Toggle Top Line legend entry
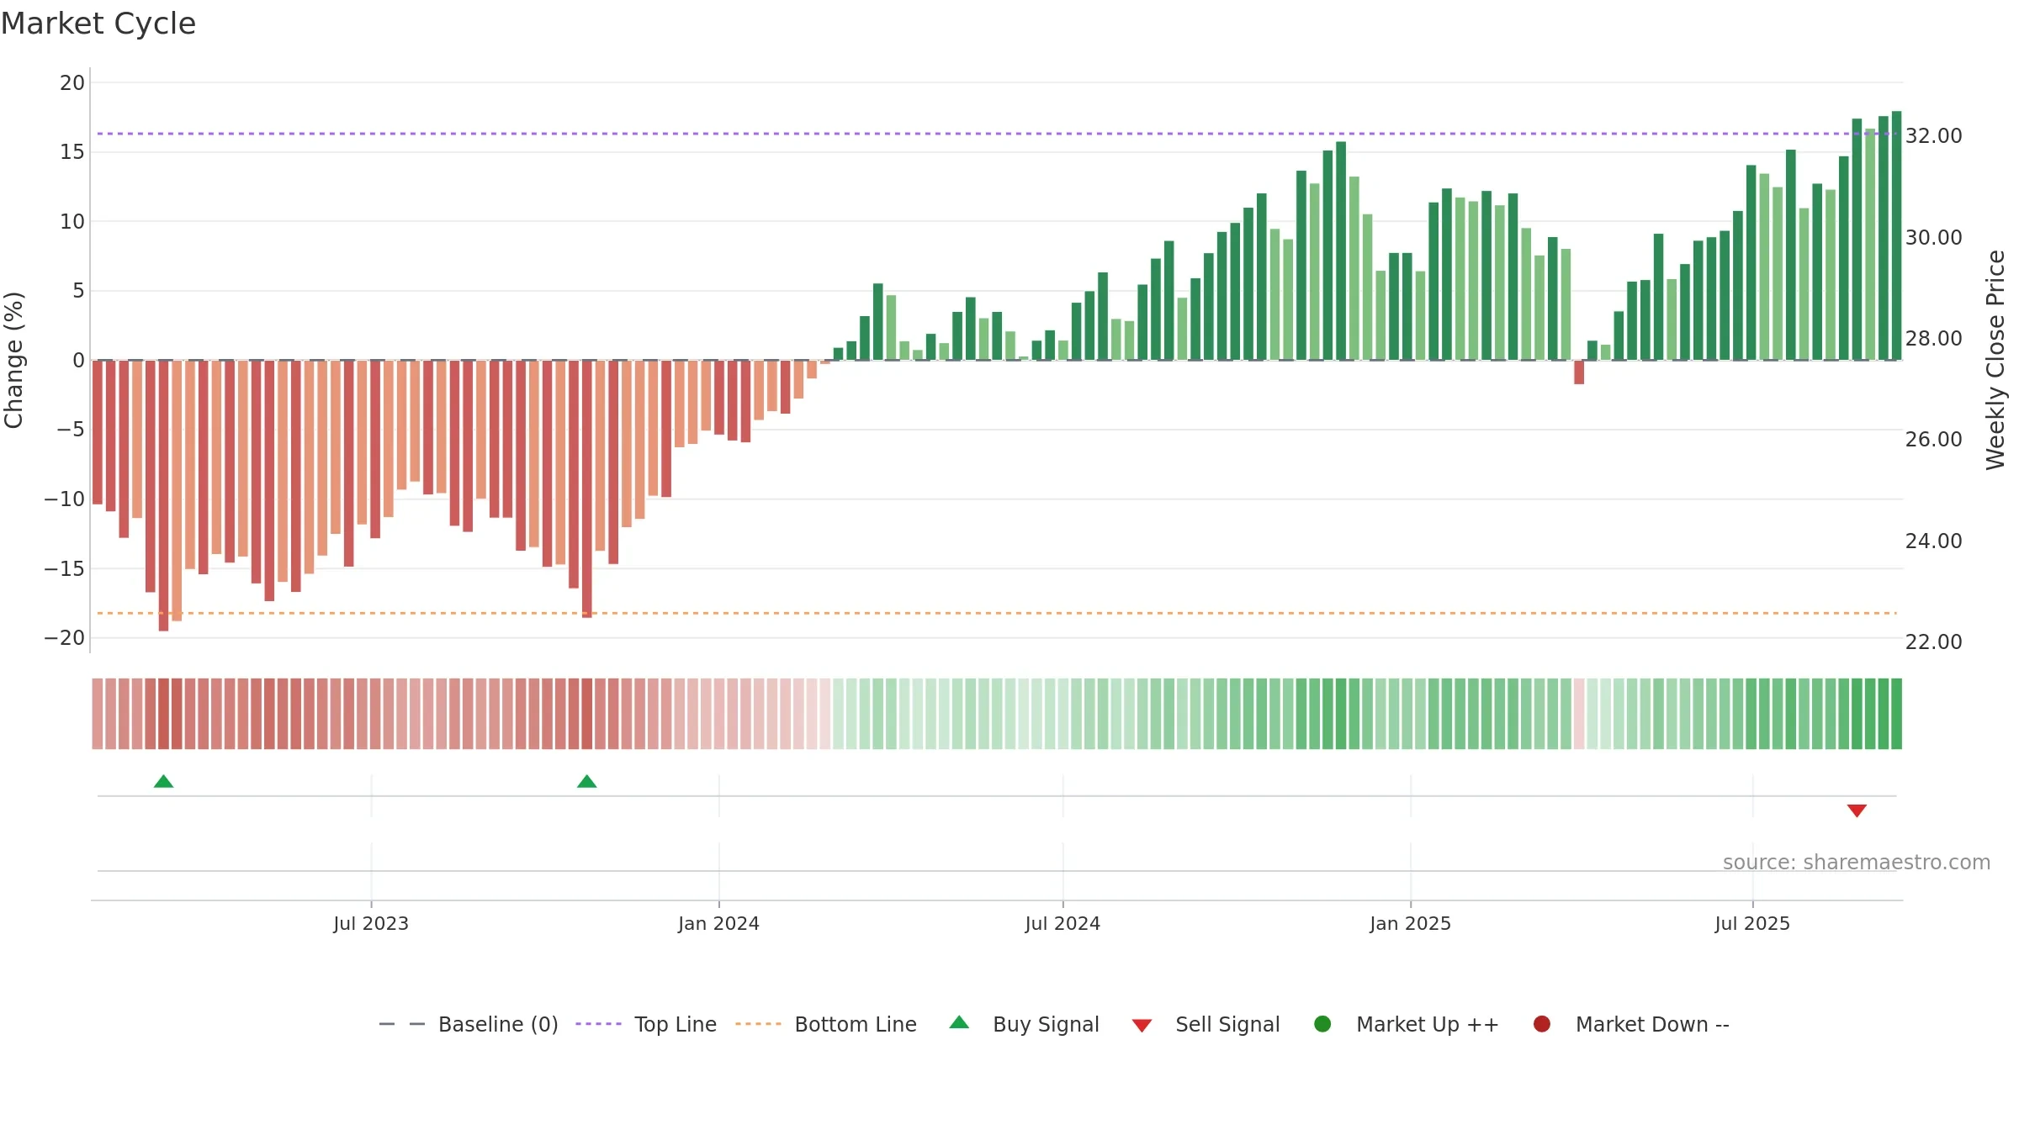2019x1135 pixels. (646, 1024)
